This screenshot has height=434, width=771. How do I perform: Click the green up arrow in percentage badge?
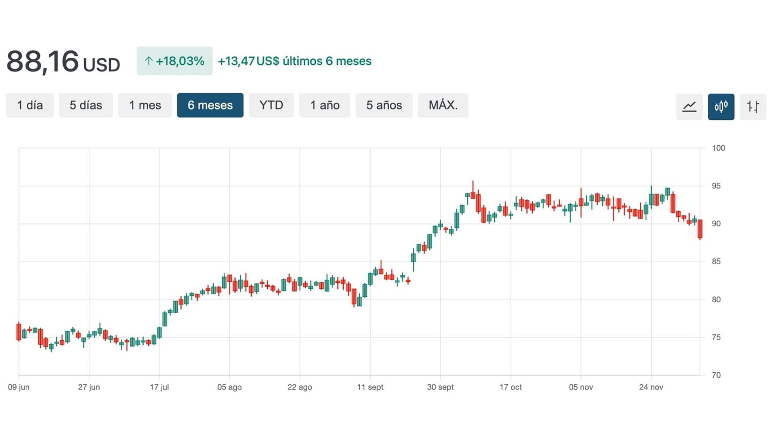148,61
